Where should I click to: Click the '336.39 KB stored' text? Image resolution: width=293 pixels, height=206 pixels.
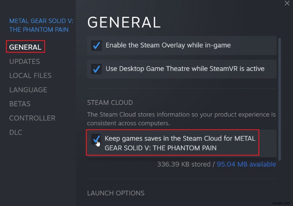[183, 164]
